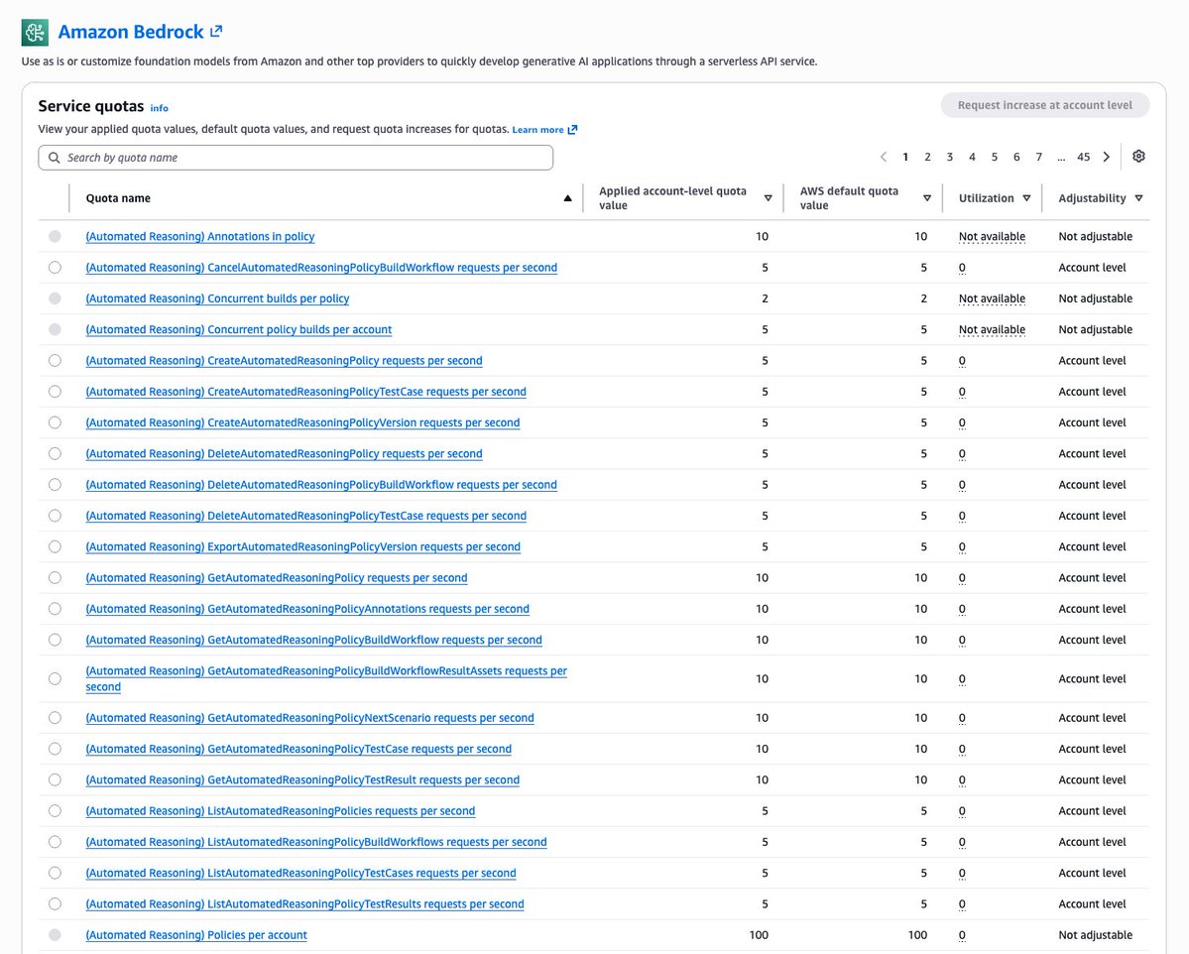Viewport: 1189px width, 954px height.
Task: Select GetAutomatedReasoningPolicyBuildWorkflow radio button
Action: point(55,640)
